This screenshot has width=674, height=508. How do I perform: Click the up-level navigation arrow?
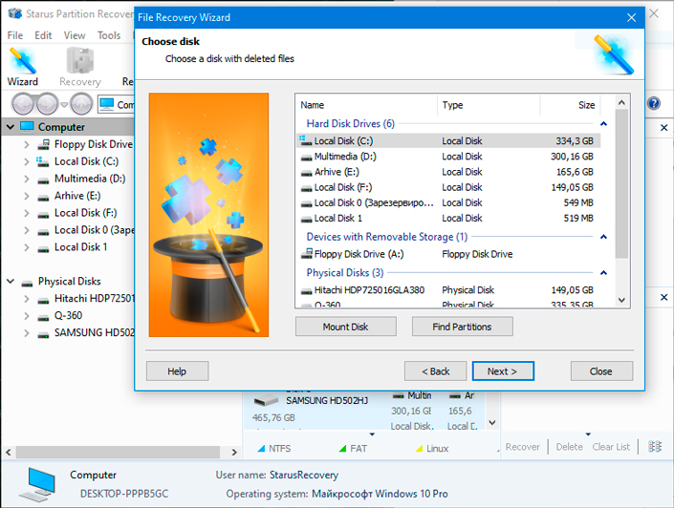point(81,104)
